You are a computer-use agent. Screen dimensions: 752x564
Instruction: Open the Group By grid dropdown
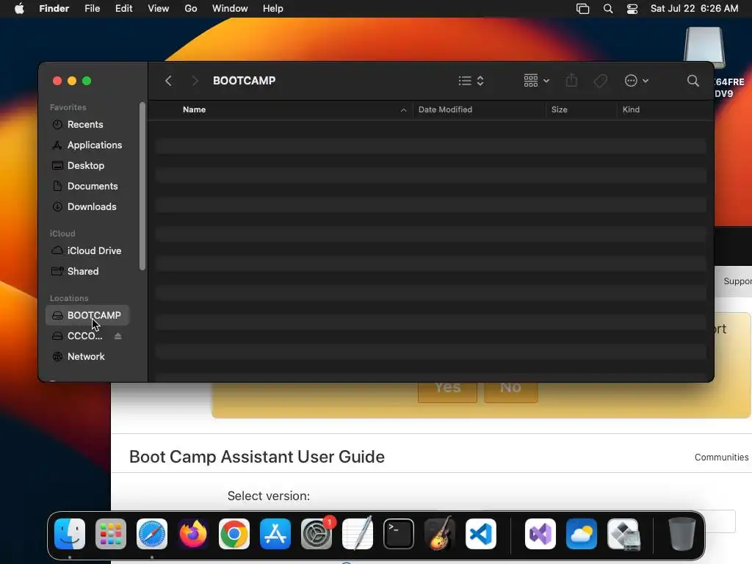(536, 81)
